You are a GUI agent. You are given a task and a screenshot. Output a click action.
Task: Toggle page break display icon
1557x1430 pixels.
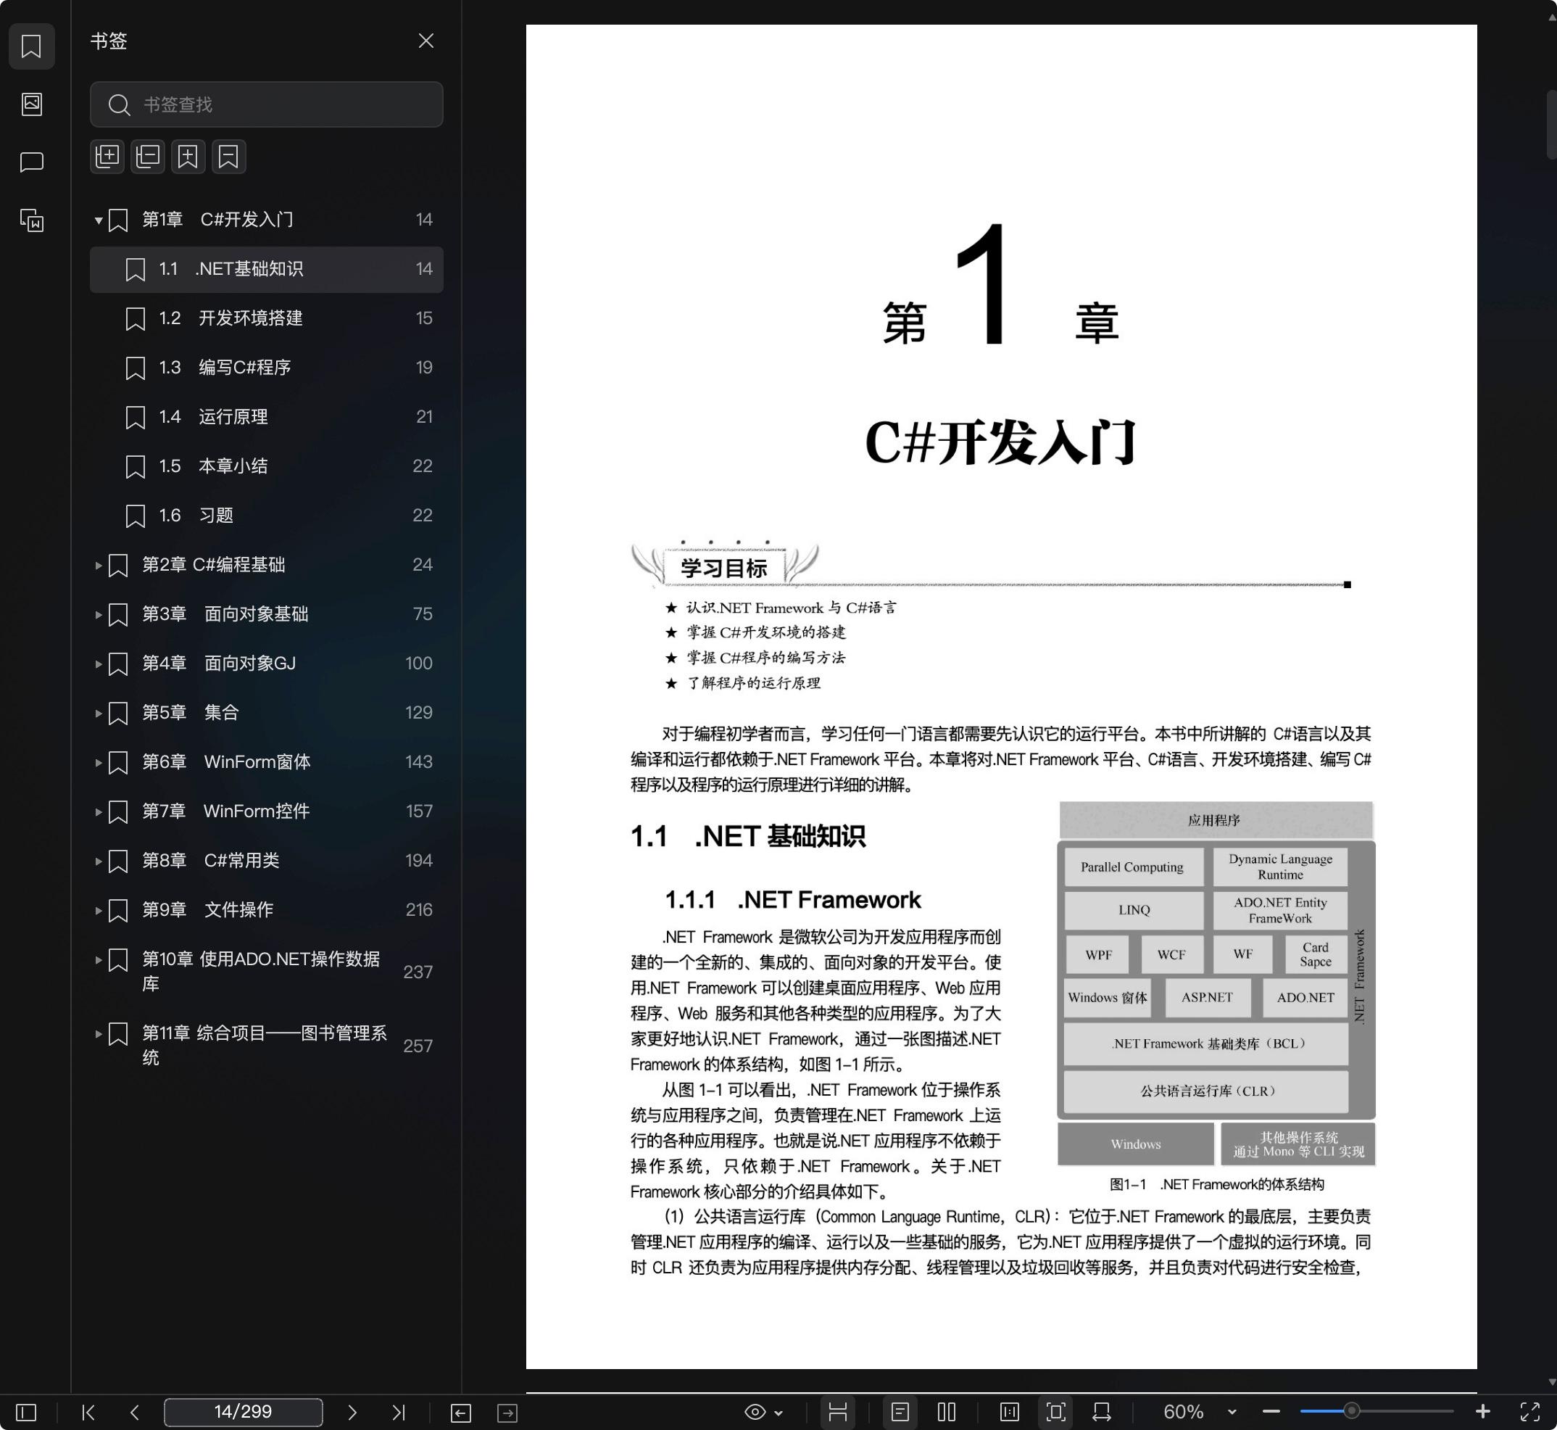point(838,1413)
